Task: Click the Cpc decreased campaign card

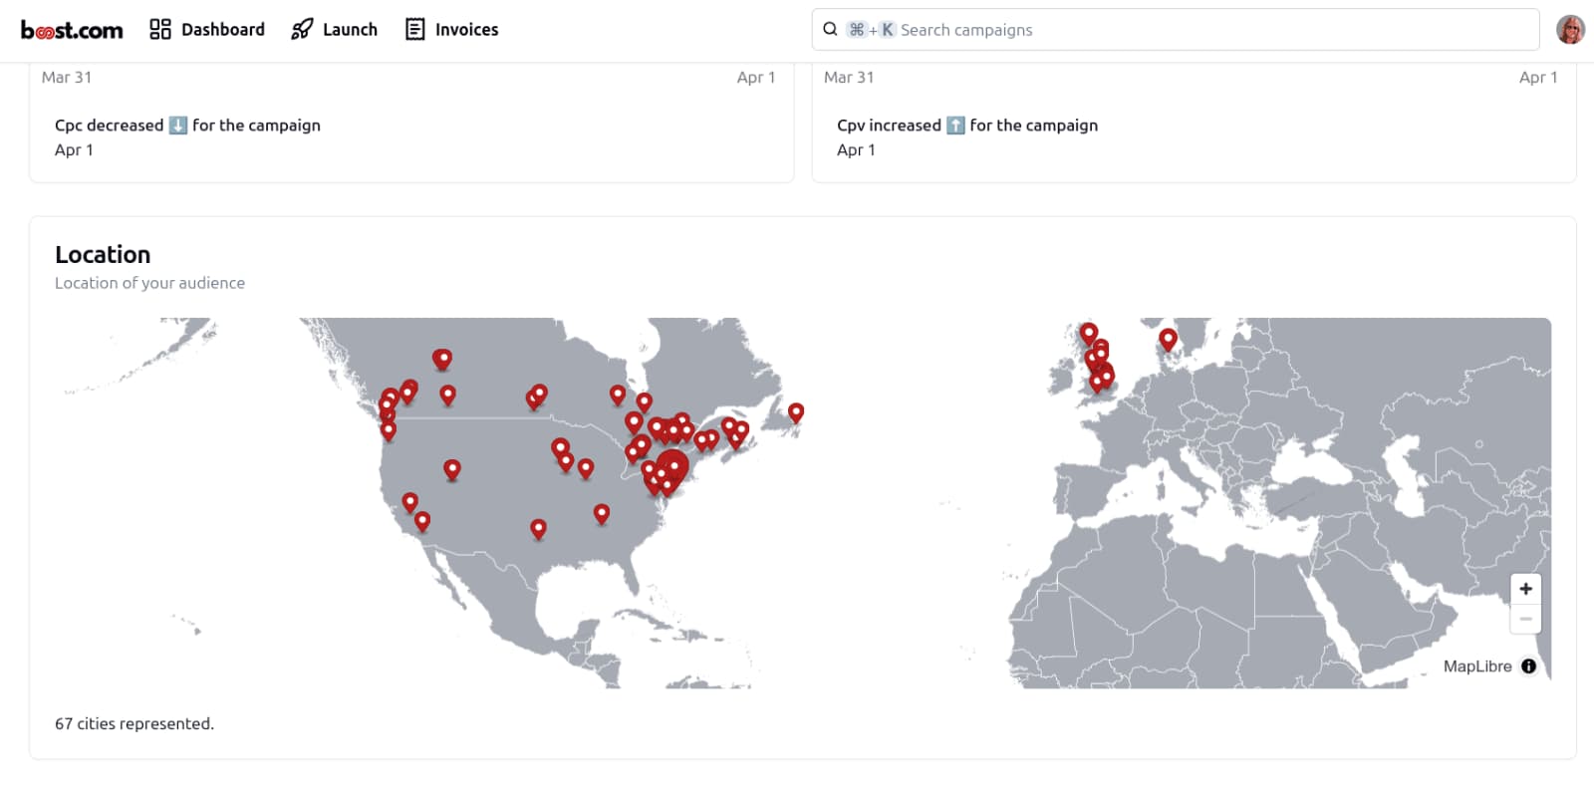Action: [x=411, y=124]
